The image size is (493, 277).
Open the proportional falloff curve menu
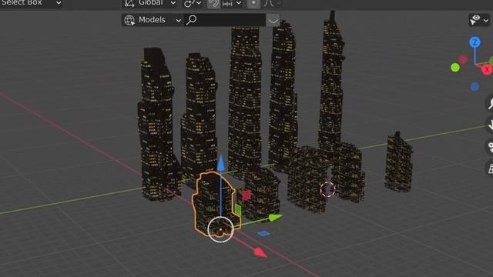point(272,3)
